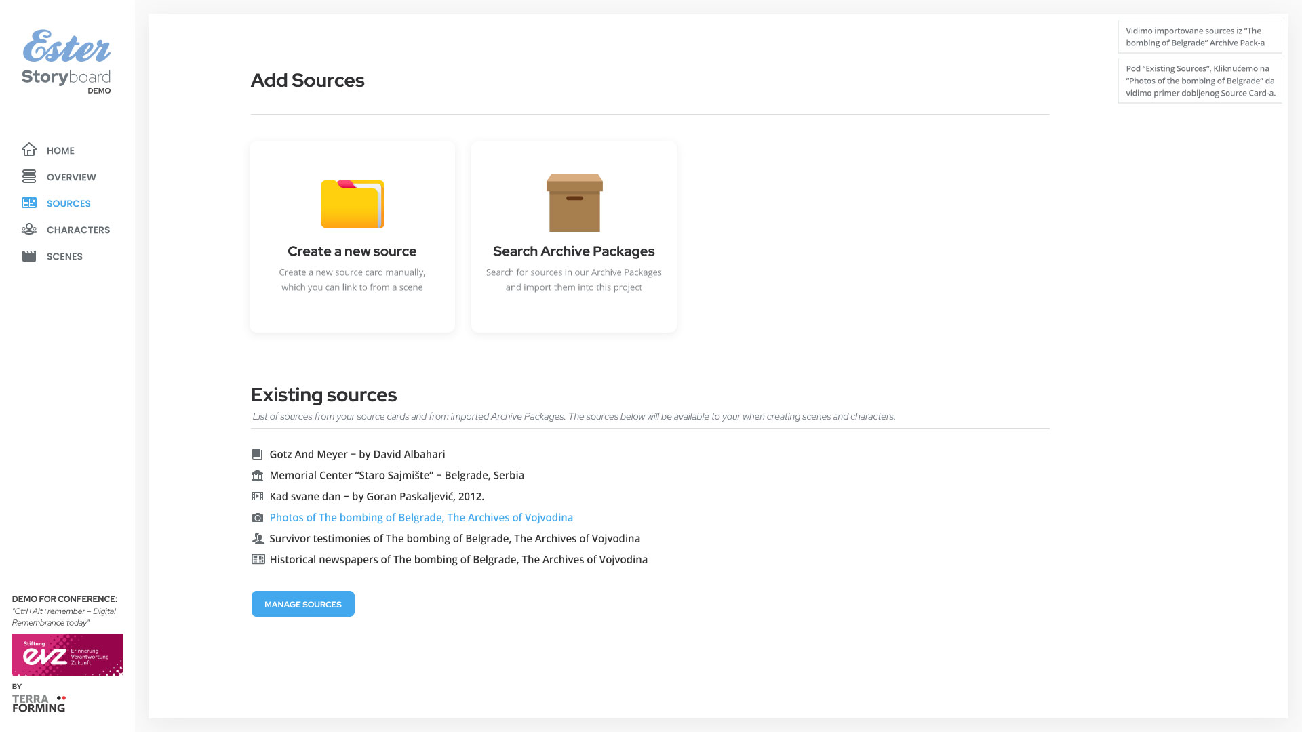Open Survivor testimonies source entry
This screenshot has height=732, width=1302.
click(454, 539)
